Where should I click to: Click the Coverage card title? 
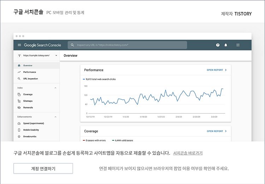(x=91, y=131)
